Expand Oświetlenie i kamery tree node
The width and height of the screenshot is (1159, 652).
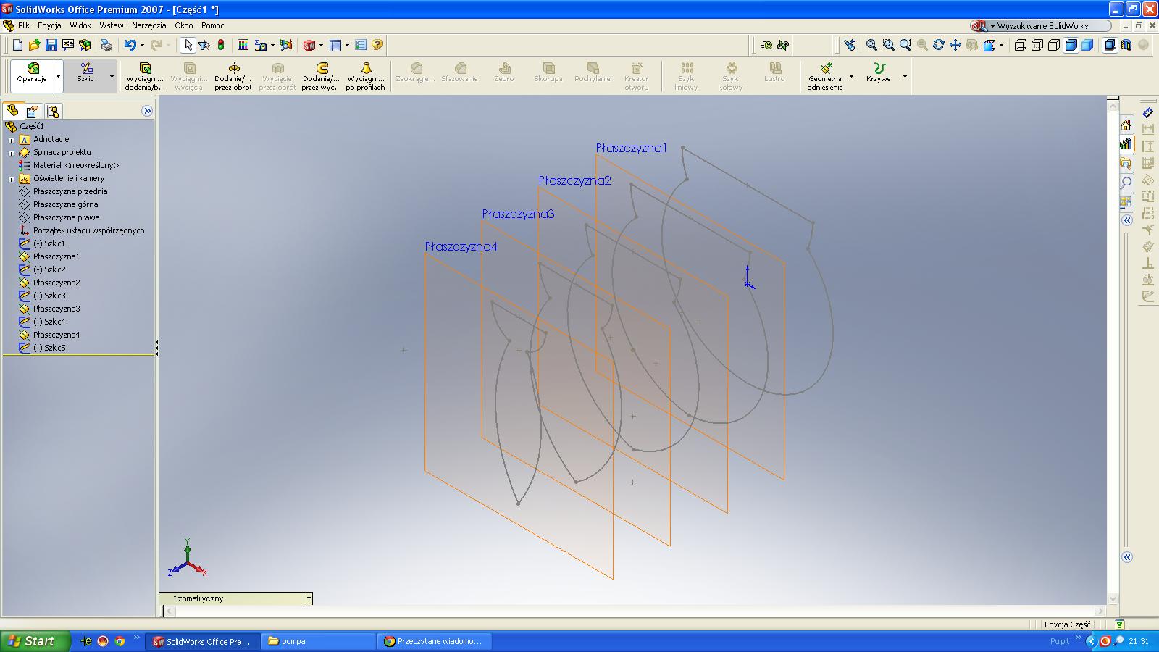11,179
